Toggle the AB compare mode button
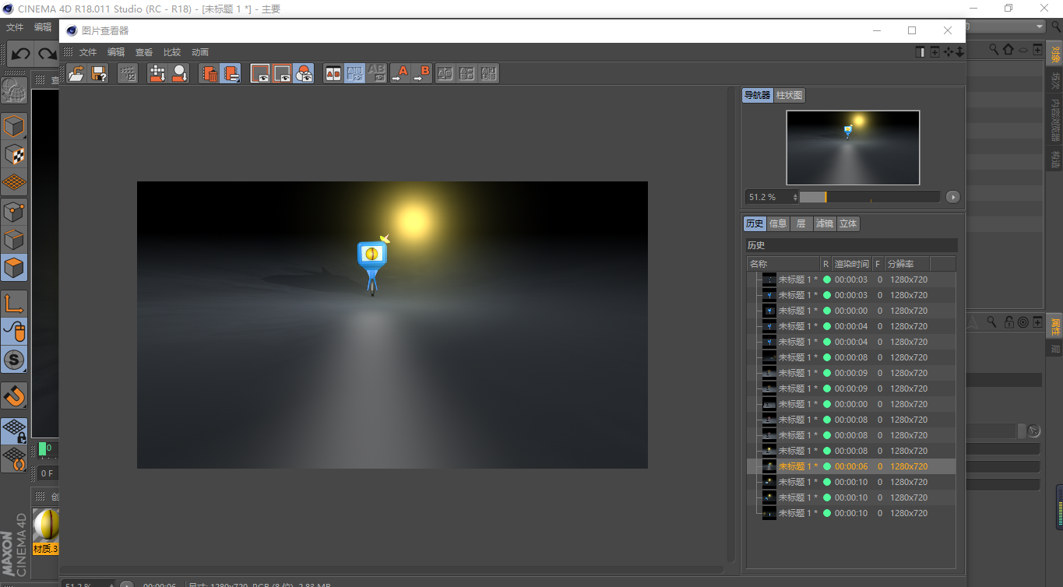 (x=333, y=73)
